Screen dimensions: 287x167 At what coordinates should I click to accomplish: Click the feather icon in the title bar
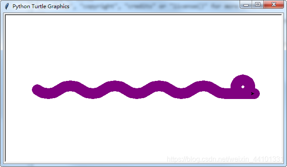point(7,6)
